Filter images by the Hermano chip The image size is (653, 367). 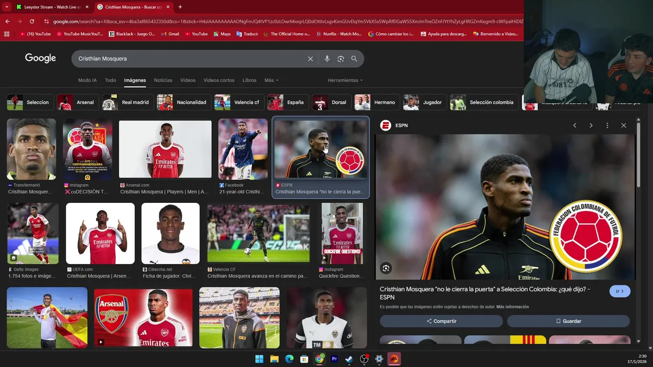pyautogui.click(x=376, y=102)
